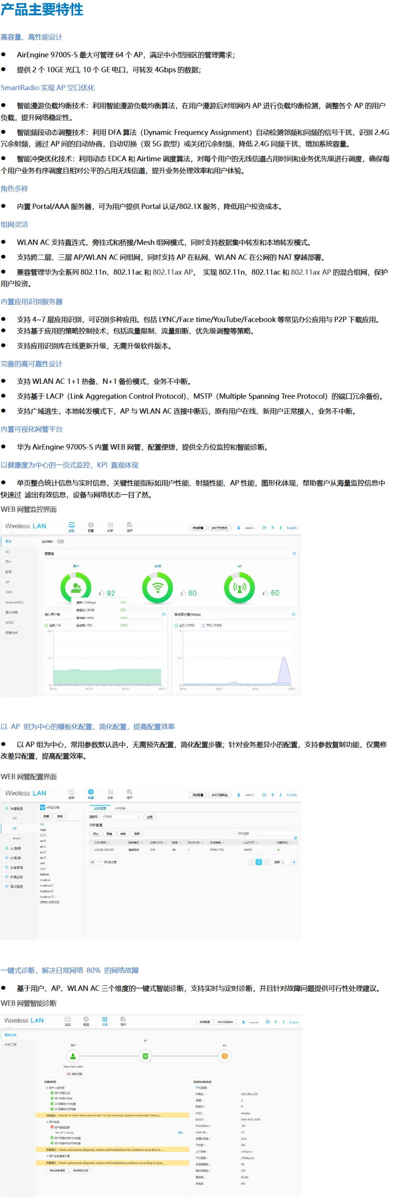Click the search magnifier icon by the SSID name field
This screenshot has width=399, height=1202.
(295, 838)
